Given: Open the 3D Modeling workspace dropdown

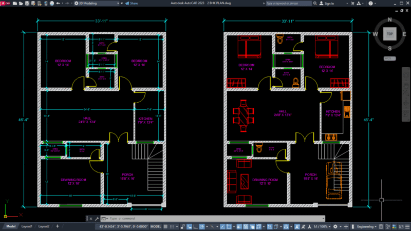Looking at the screenshot, I should click(97, 3).
